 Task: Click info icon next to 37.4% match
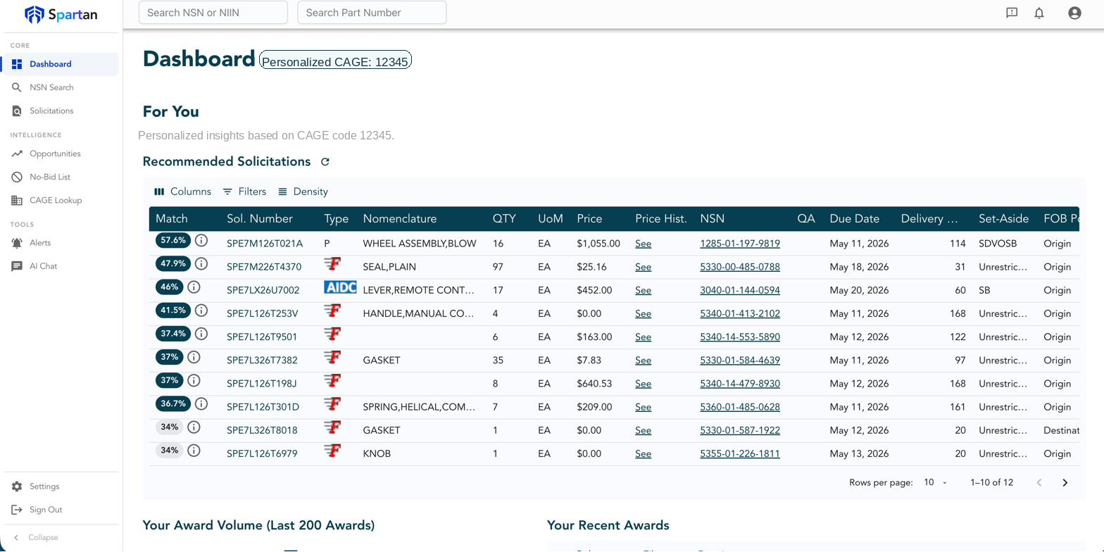coord(201,334)
